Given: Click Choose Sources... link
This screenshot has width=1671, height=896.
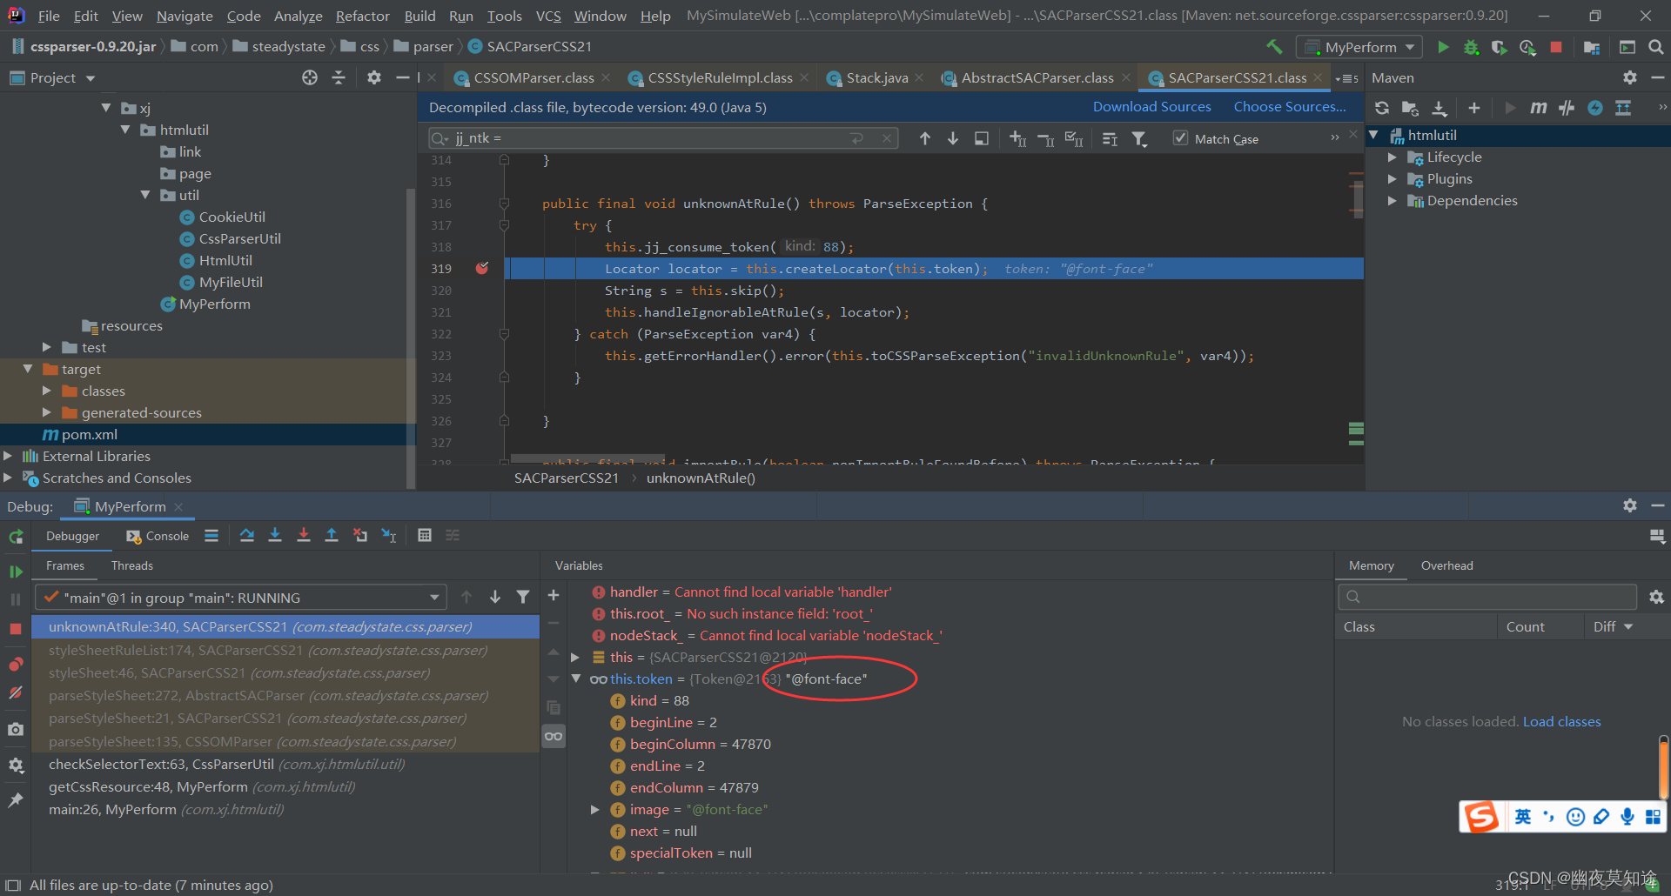Looking at the screenshot, I should click(x=1290, y=107).
